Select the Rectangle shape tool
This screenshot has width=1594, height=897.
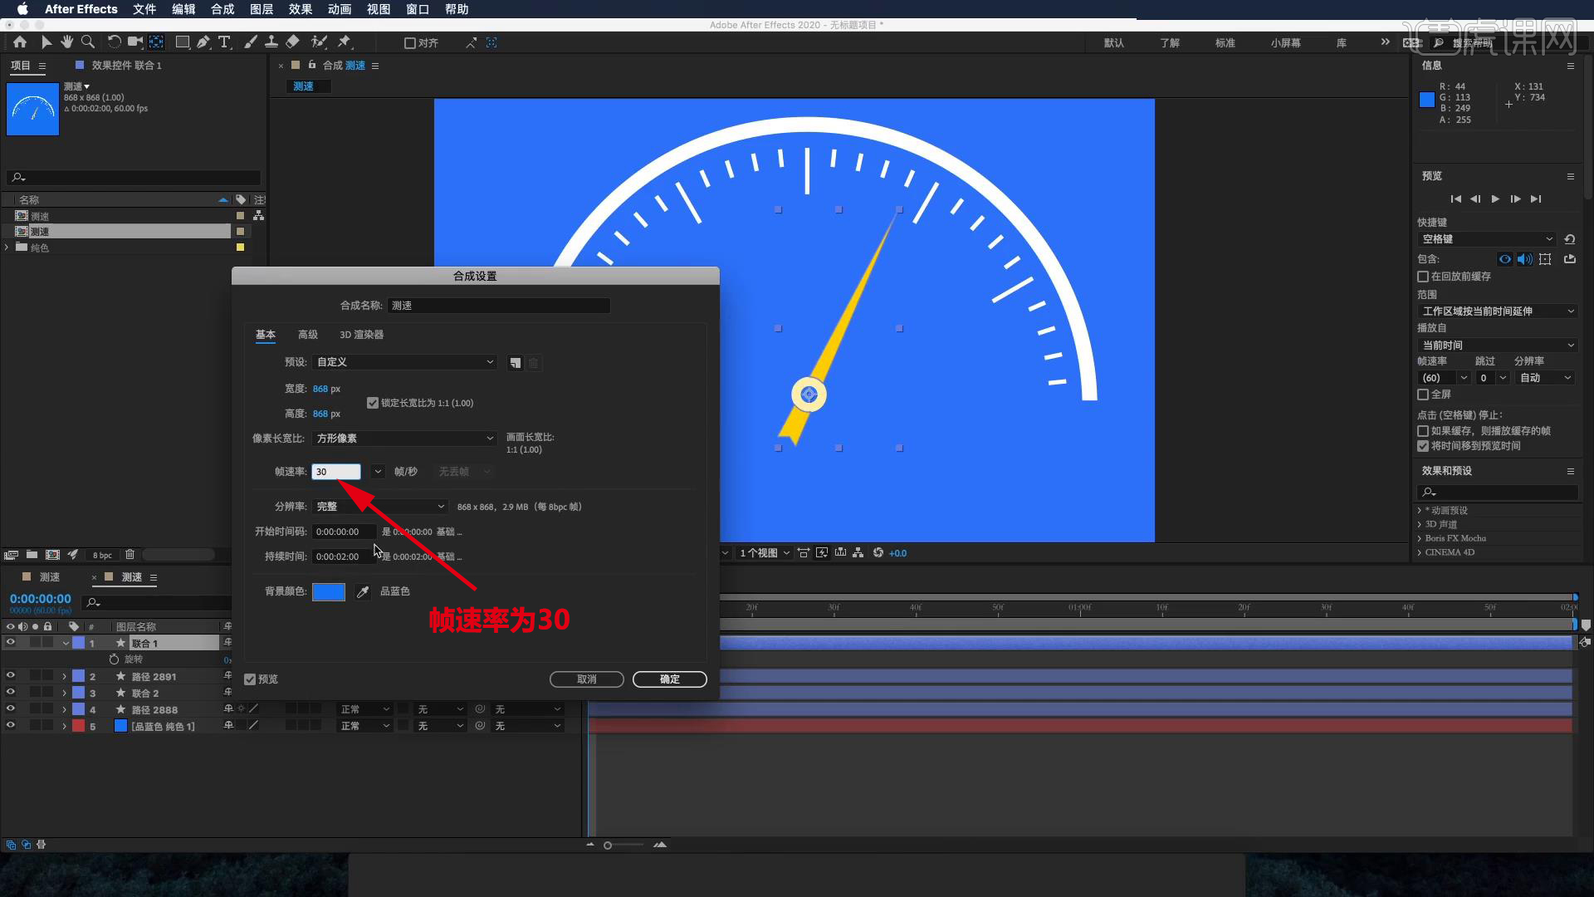(x=183, y=42)
